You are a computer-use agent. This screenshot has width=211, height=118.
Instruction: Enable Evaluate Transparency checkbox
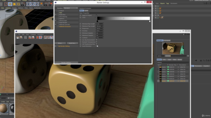[x=97, y=42]
